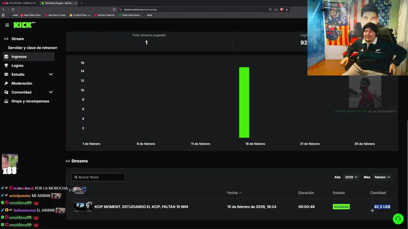The height and width of the screenshot is (229, 408).
Task: Open the Kick hamburger menu
Action: (7, 25)
